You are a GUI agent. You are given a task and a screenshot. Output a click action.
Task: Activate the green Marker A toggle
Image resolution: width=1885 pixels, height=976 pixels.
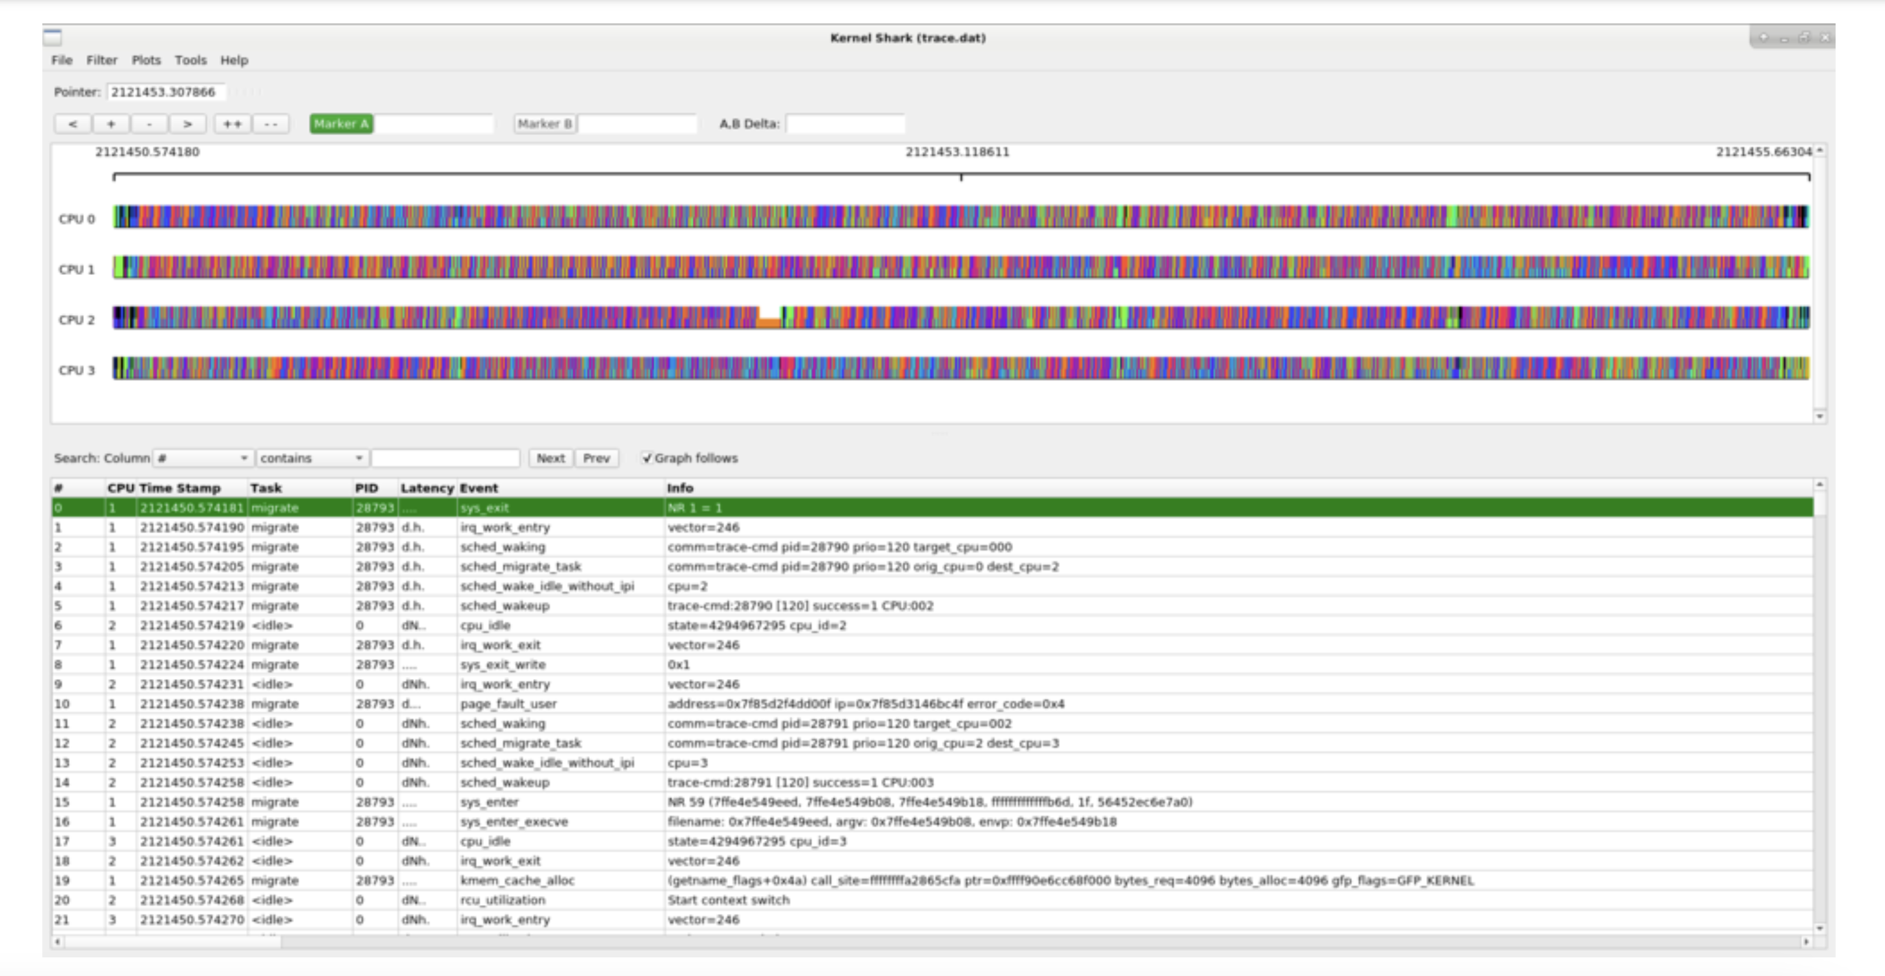(341, 123)
